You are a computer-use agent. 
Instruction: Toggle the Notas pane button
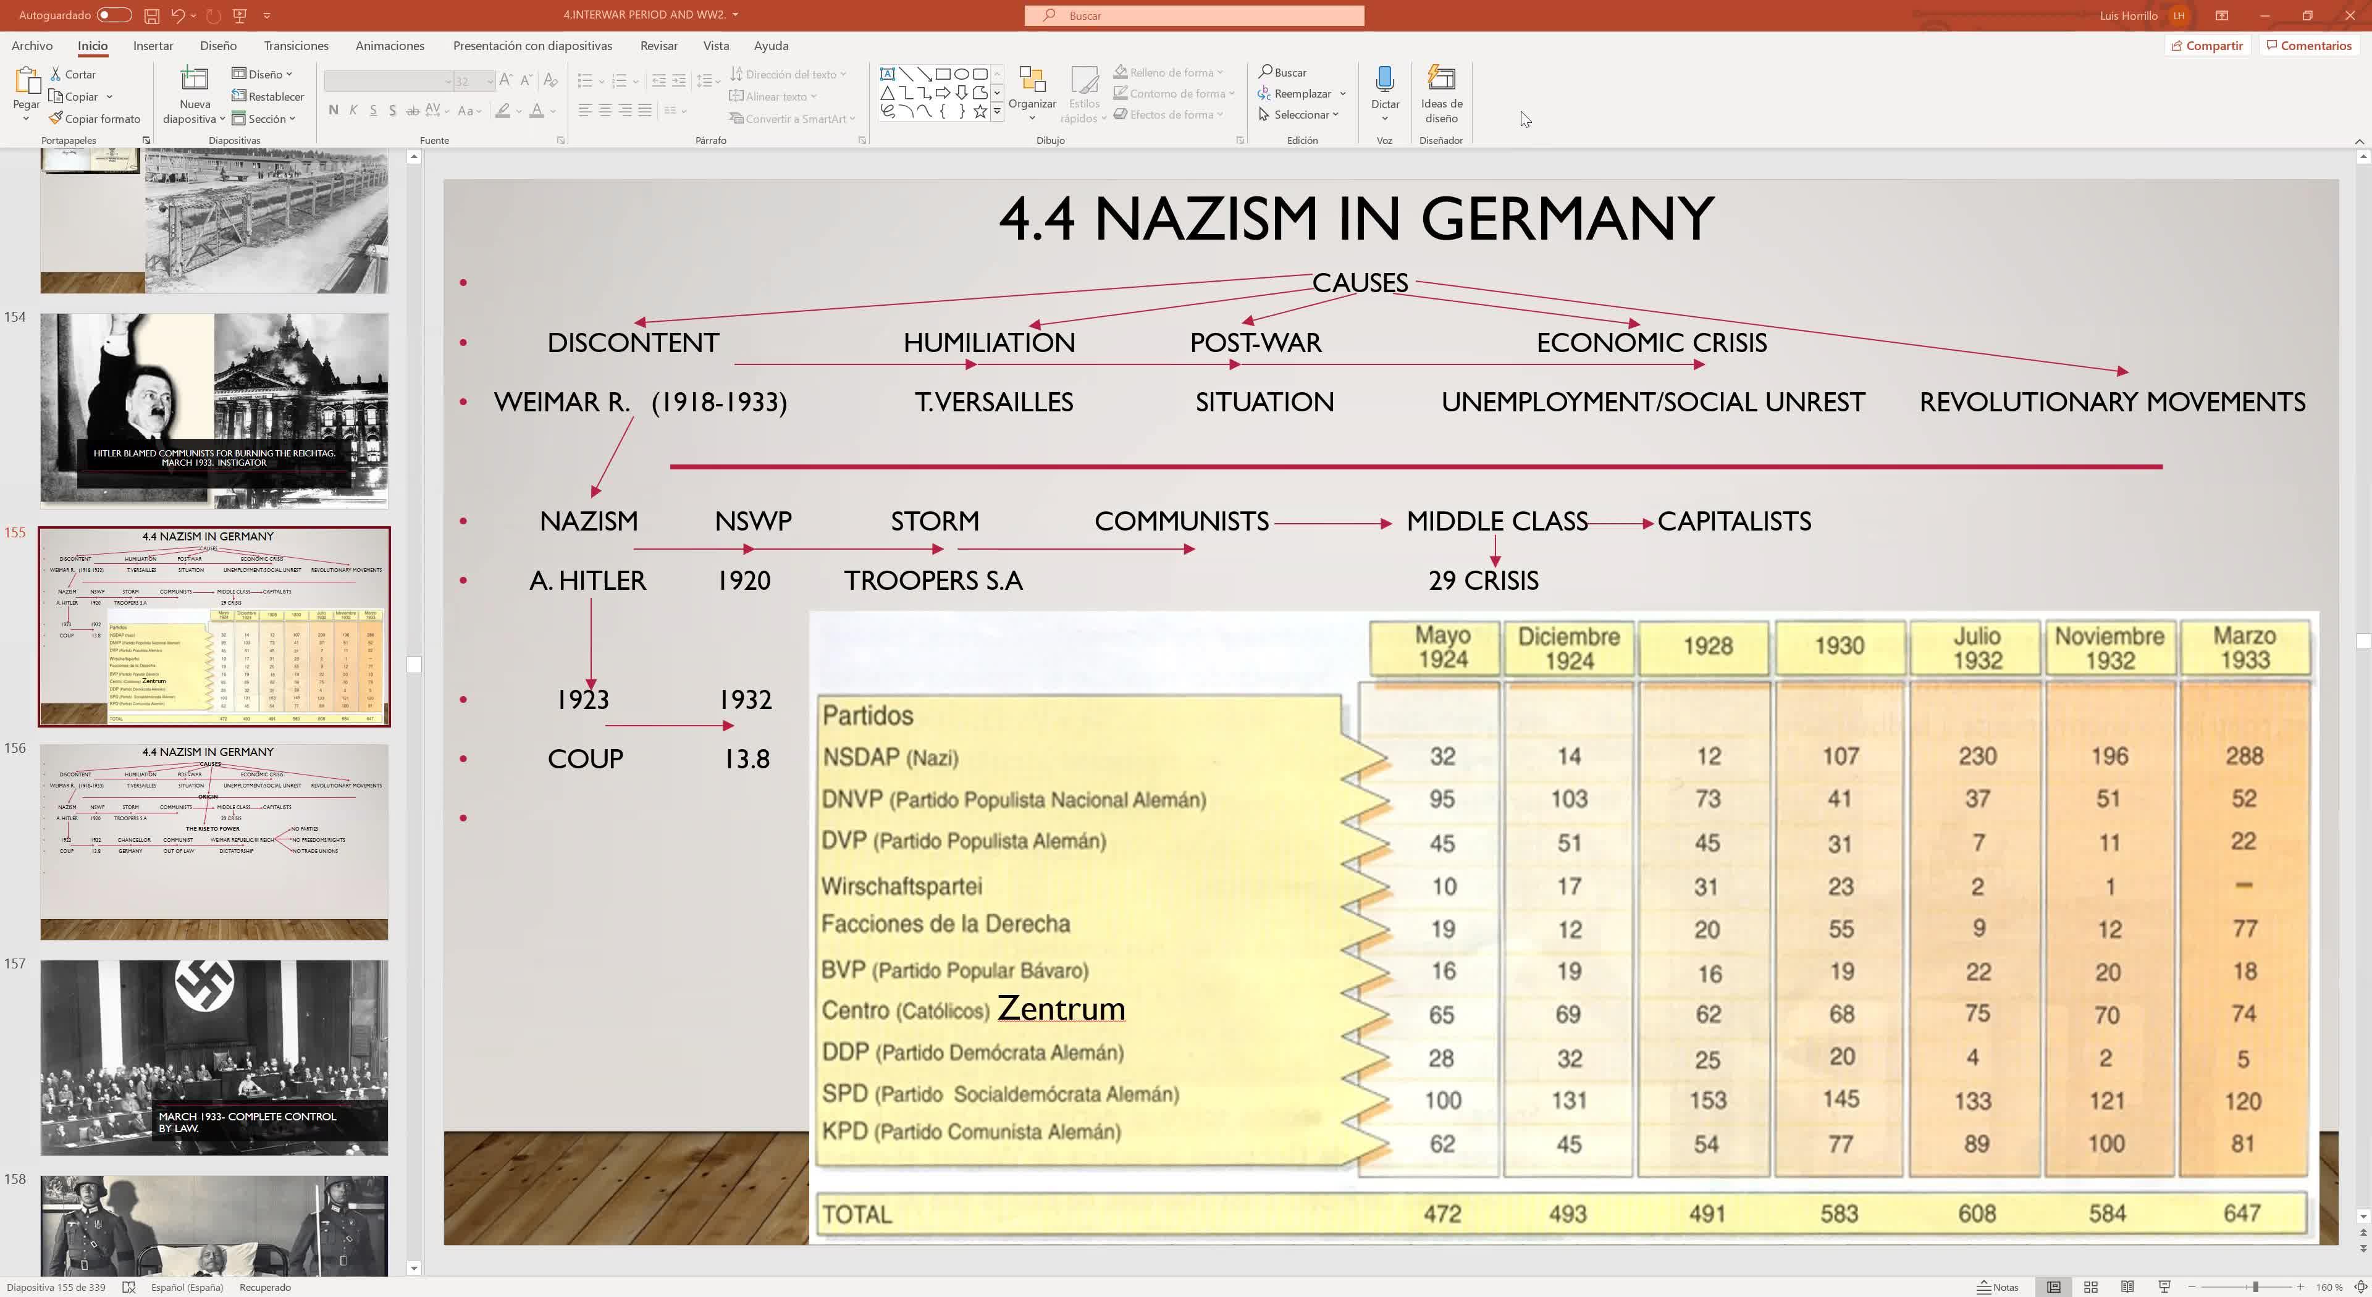point(1997,1287)
